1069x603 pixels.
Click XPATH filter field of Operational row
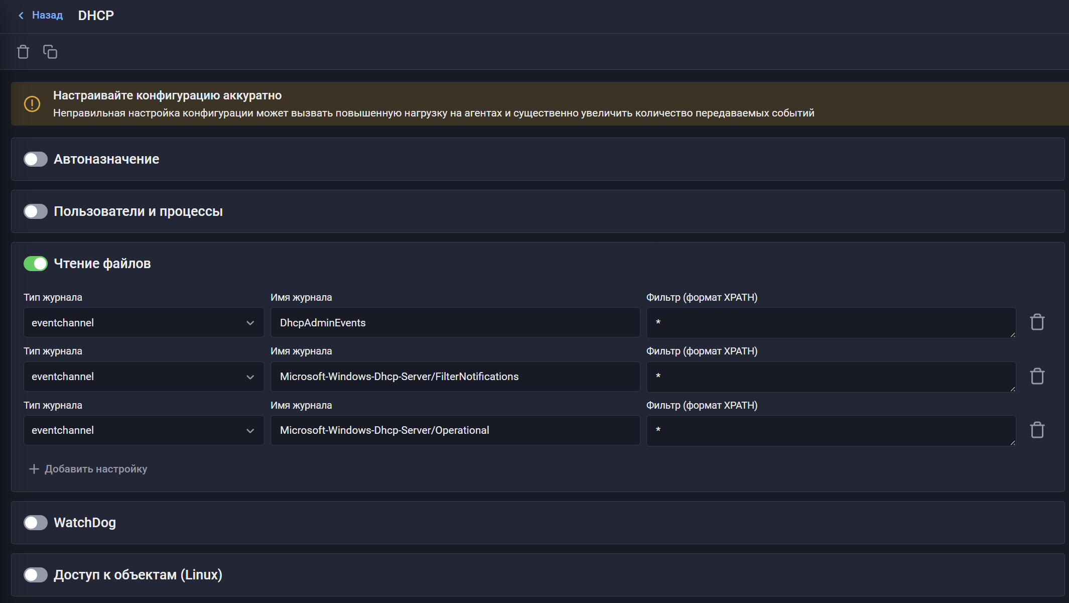pyautogui.click(x=831, y=430)
